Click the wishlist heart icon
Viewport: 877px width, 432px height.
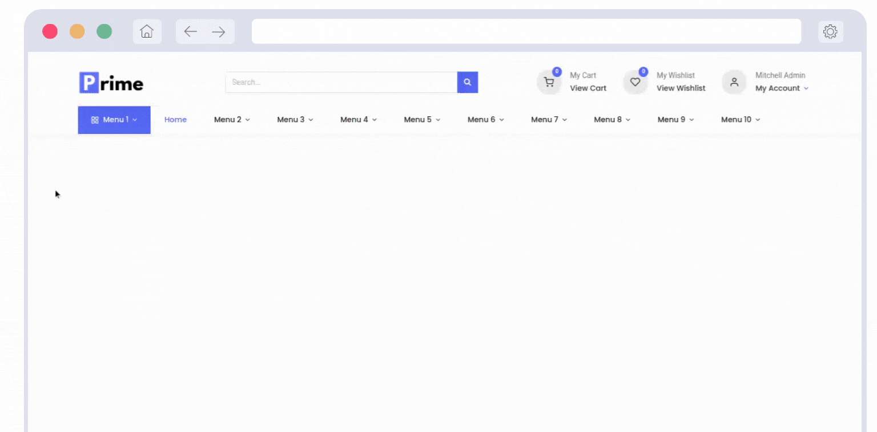pos(635,83)
